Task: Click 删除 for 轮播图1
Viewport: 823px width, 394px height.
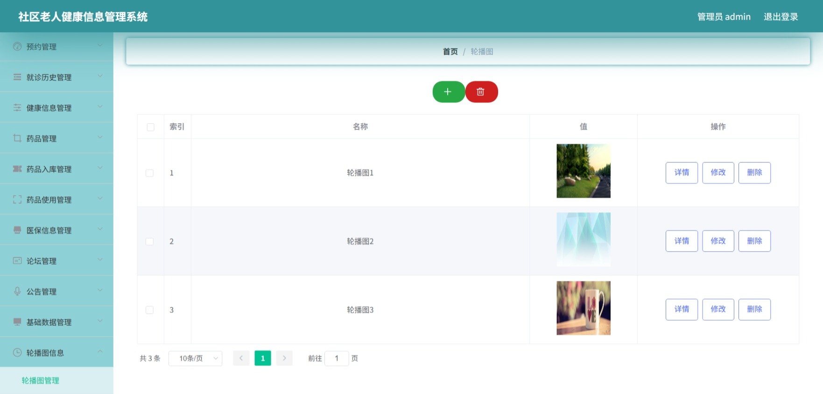Action: click(x=754, y=173)
